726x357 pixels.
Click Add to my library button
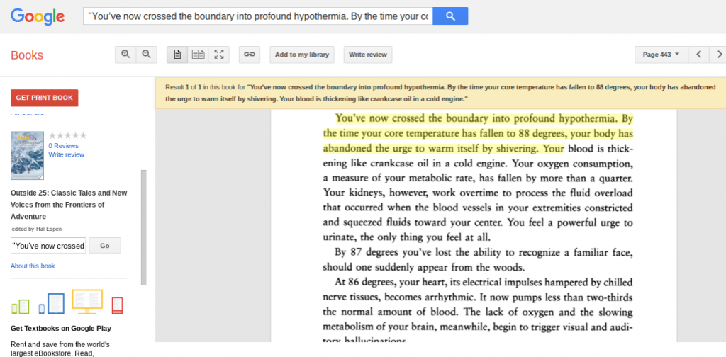coord(302,55)
